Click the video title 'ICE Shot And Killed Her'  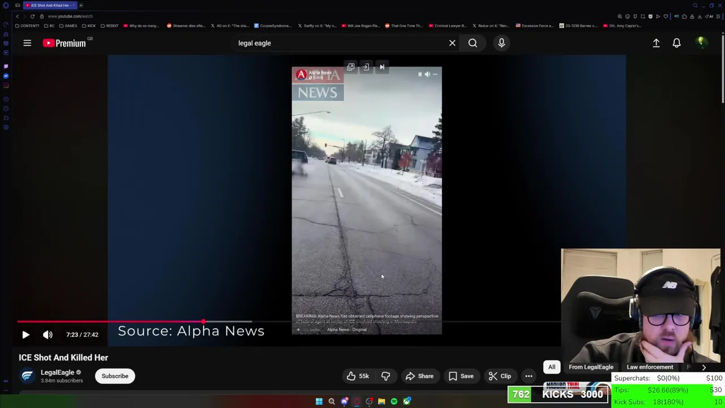point(63,358)
